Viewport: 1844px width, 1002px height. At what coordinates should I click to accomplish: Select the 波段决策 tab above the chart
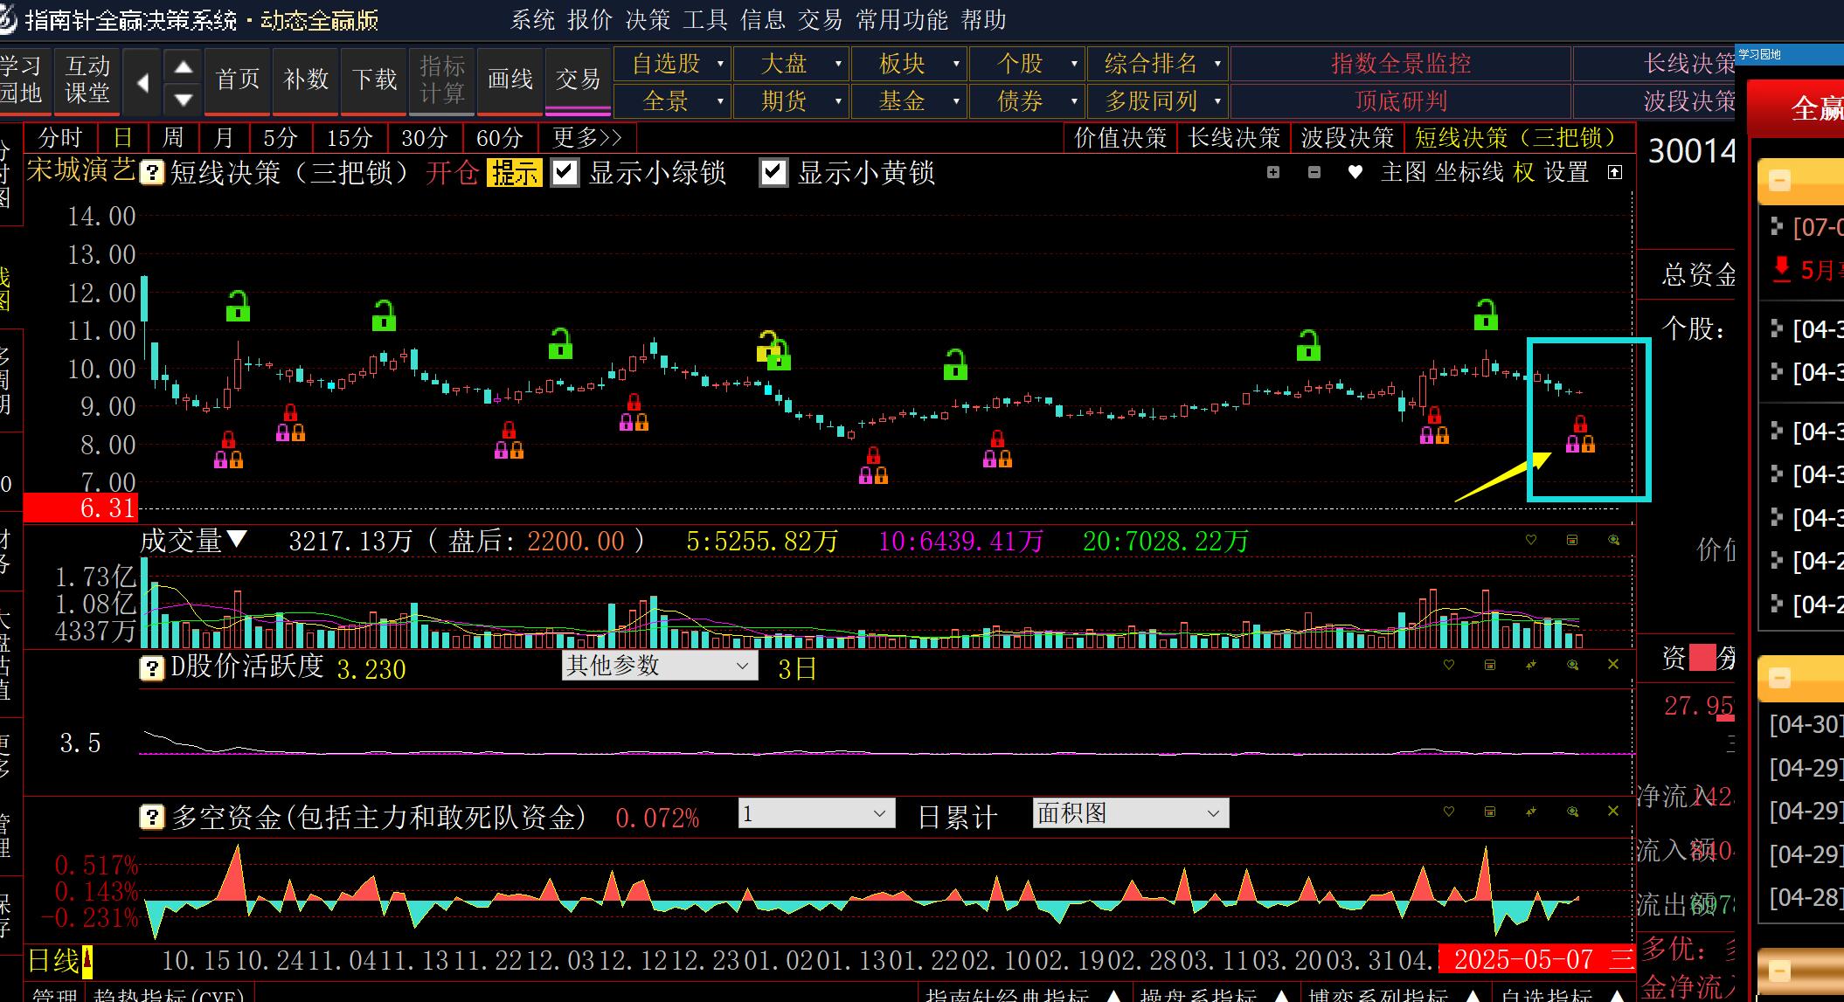click(1348, 138)
